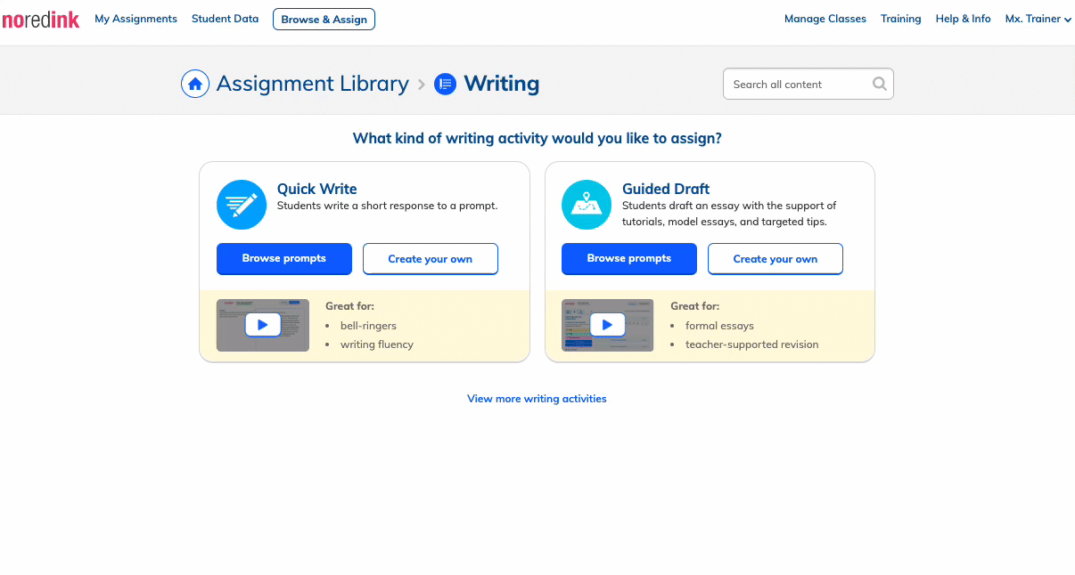This screenshot has width=1075, height=575.
Task: Click the 'writing fluency' list item
Action: pos(377,344)
